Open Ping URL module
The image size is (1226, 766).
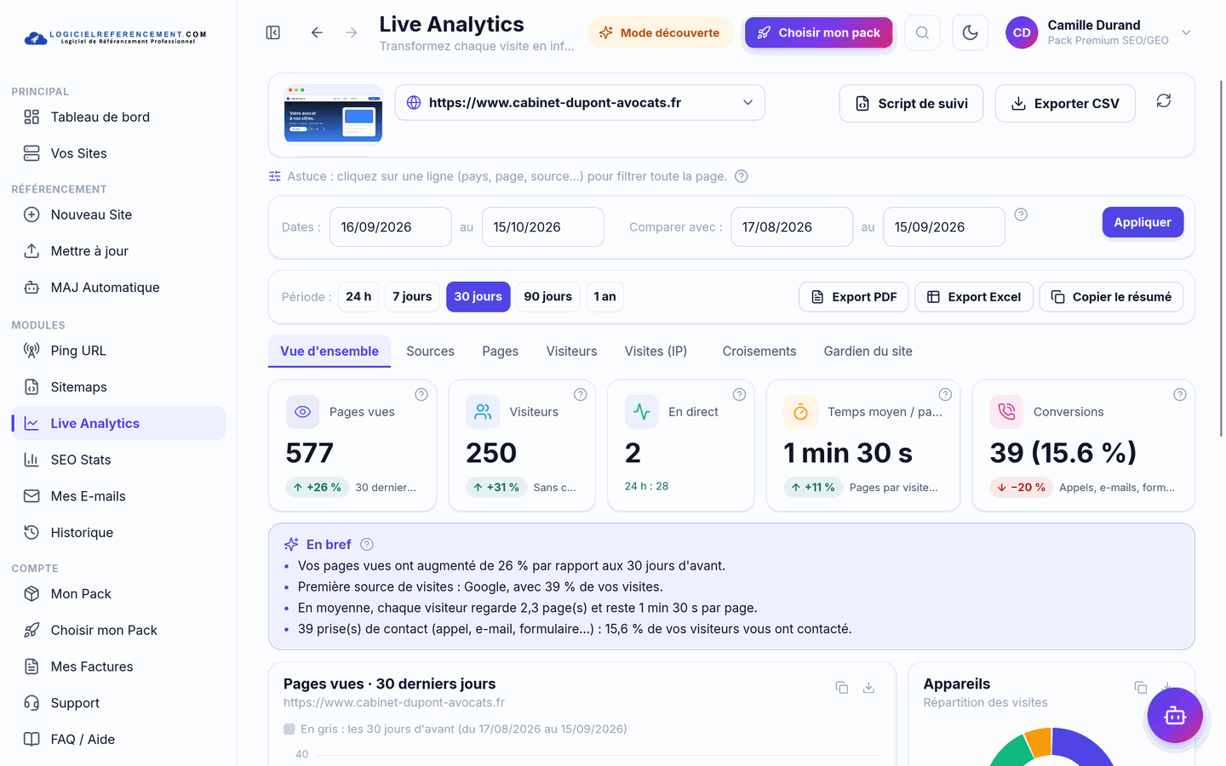(118, 351)
